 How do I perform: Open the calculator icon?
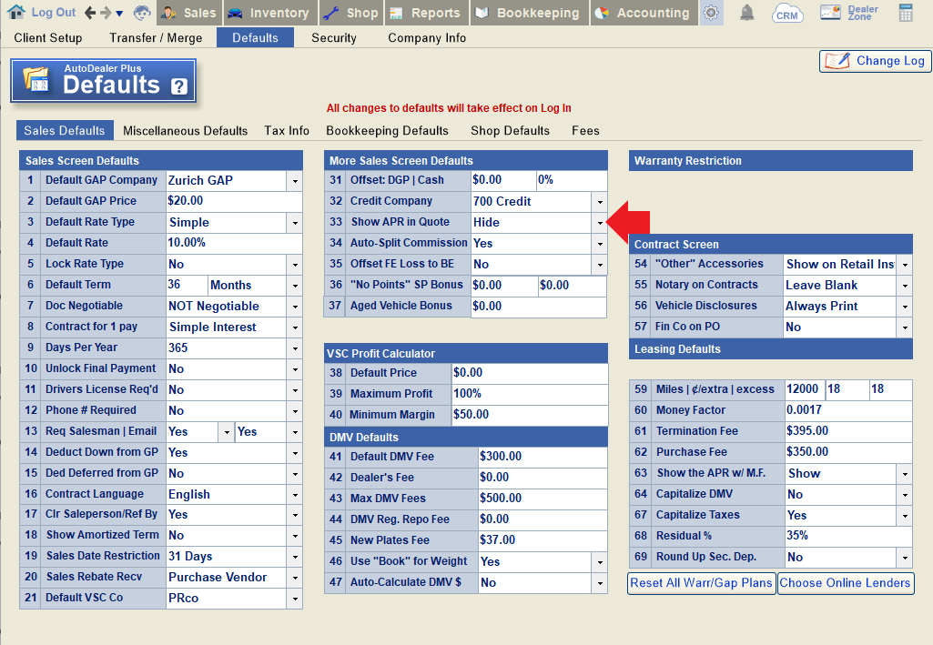906,13
